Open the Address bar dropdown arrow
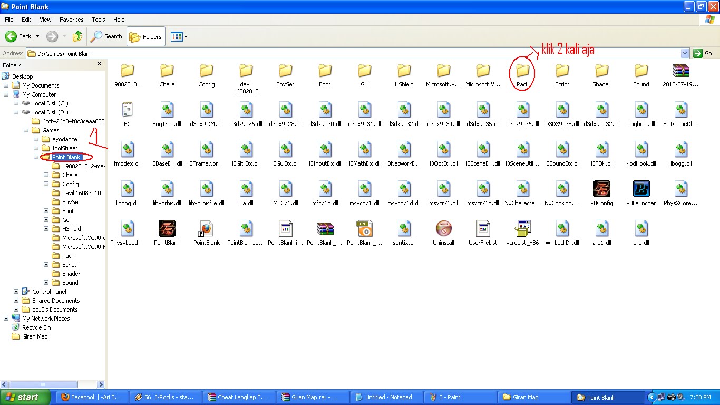This screenshot has width=720, height=405. [685, 53]
